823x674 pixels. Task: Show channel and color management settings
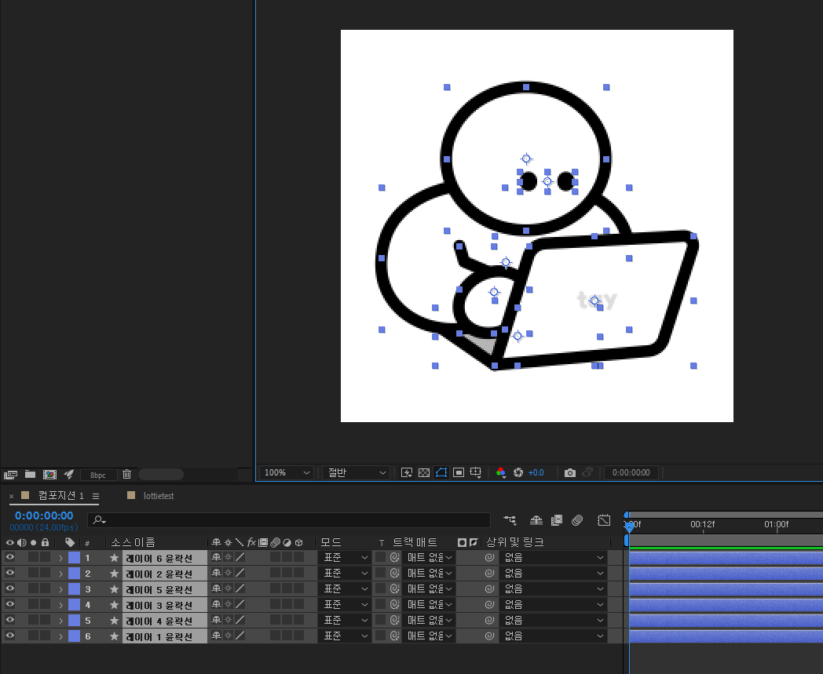501,472
